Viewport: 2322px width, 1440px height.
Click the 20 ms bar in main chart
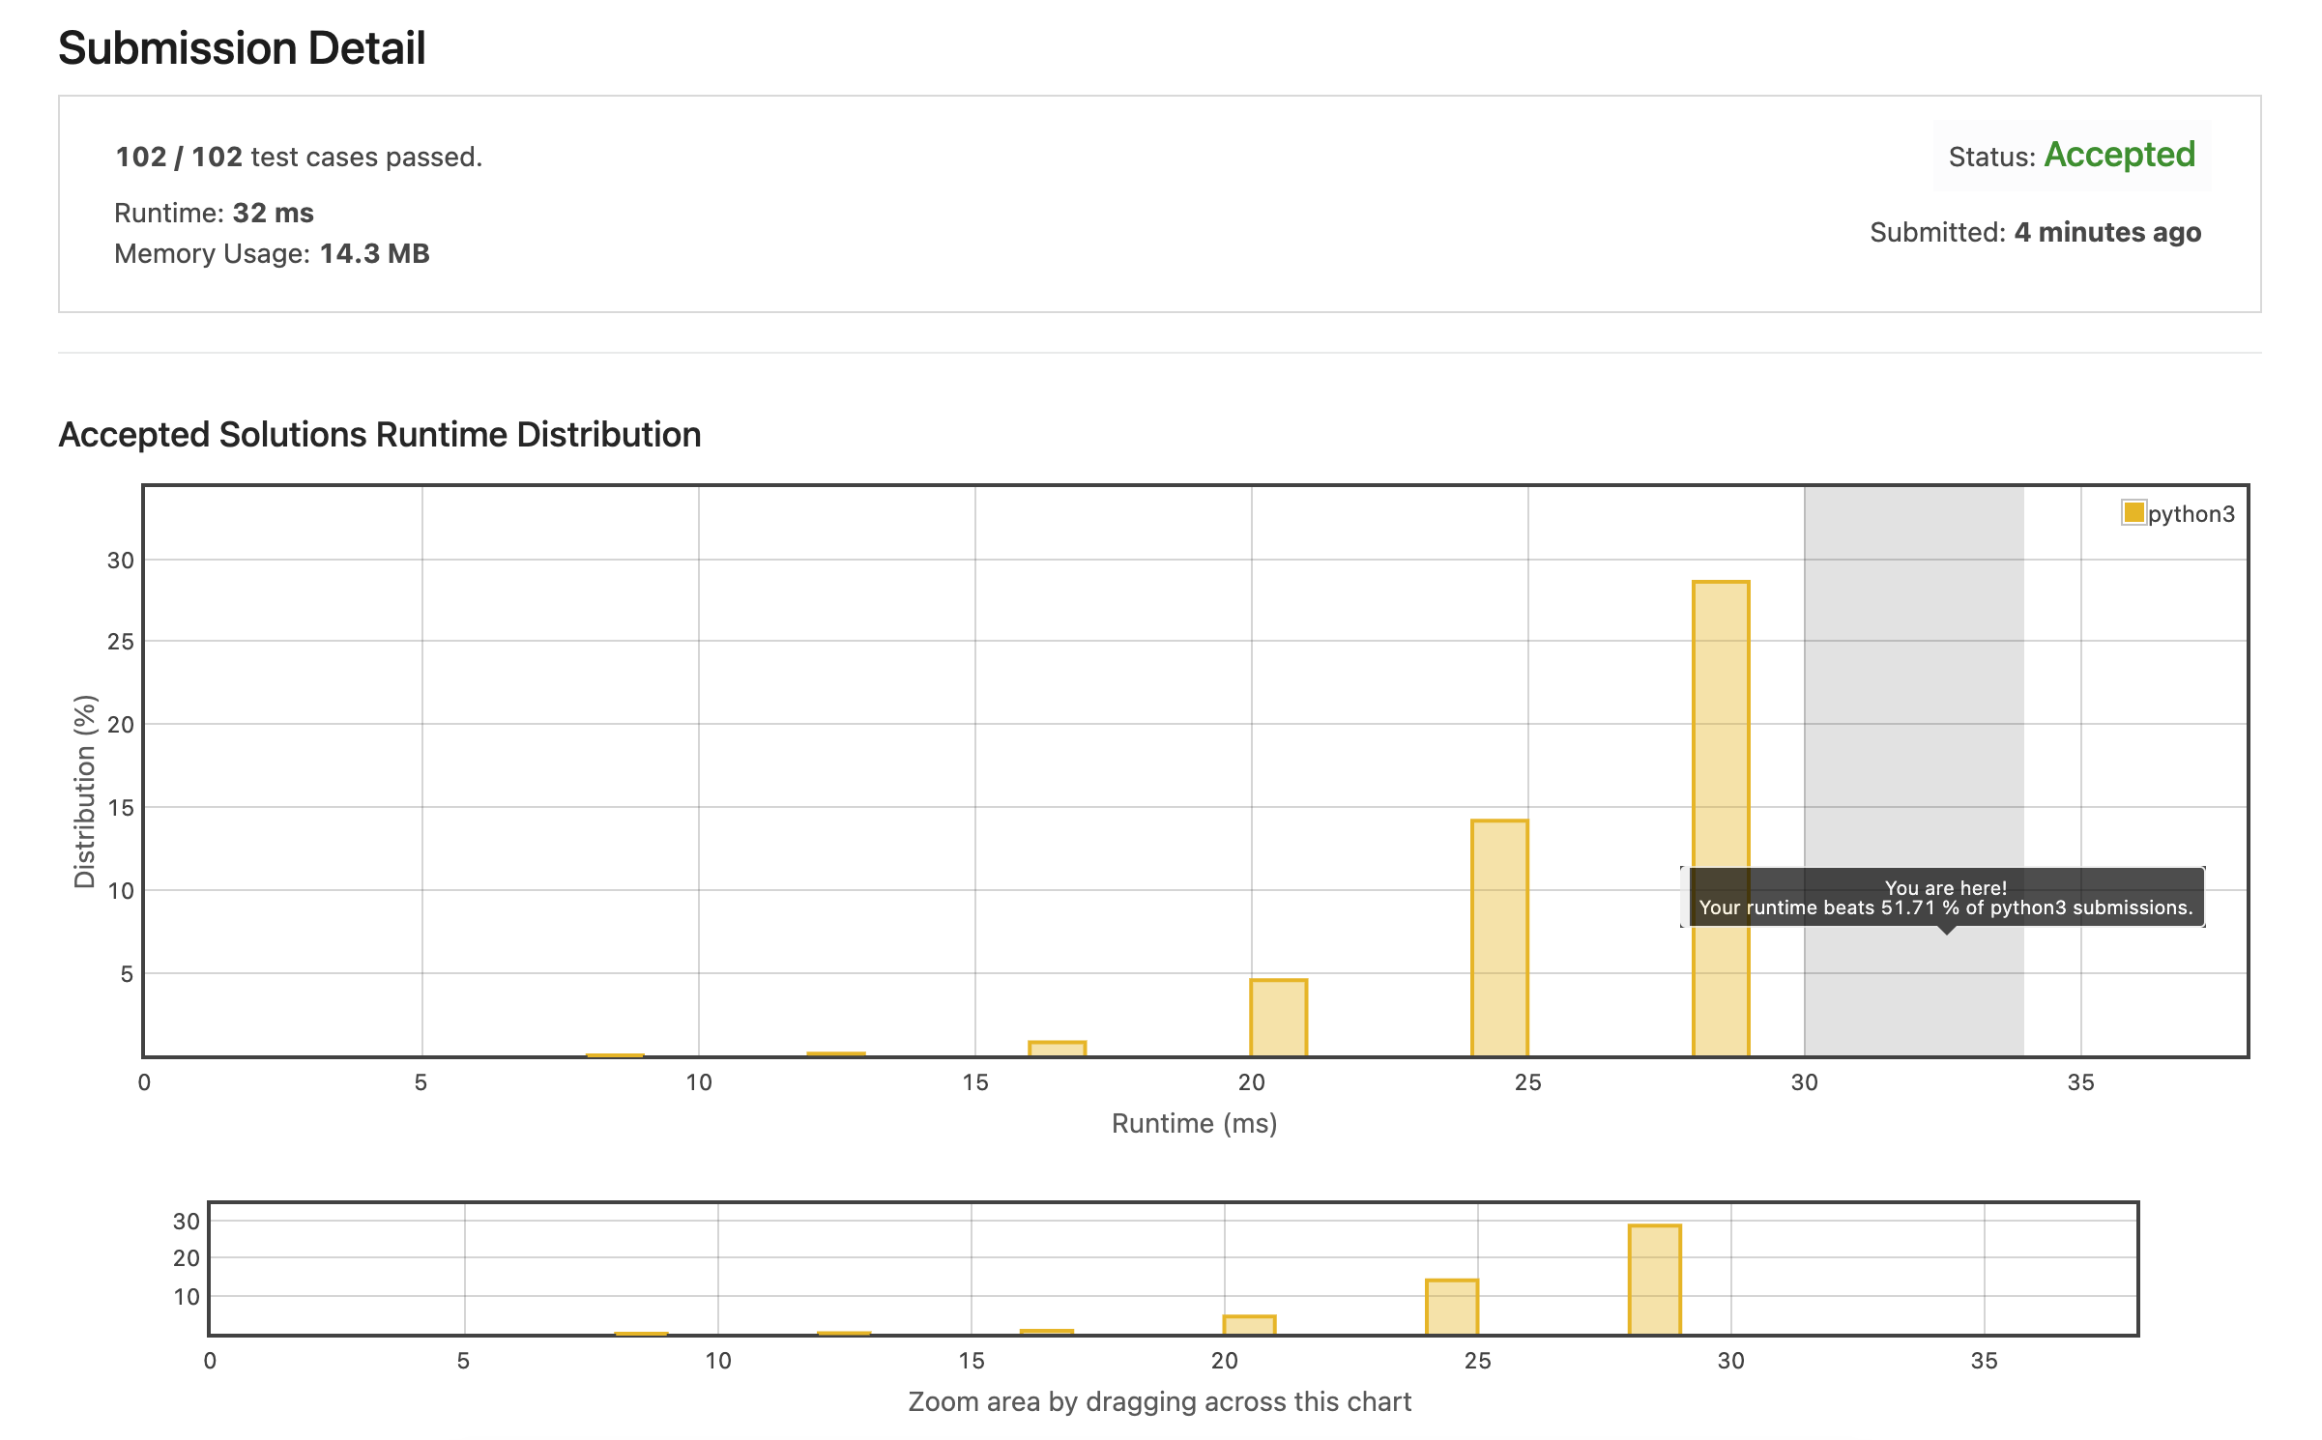(x=1278, y=1017)
